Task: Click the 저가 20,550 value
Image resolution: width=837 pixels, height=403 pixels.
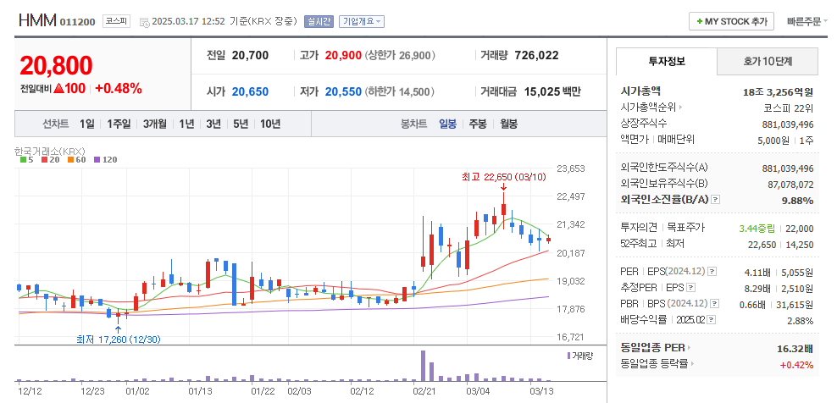Action: pyautogui.click(x=343, y=91)
